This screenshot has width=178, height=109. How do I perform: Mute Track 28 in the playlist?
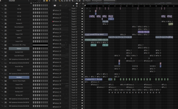click(x=82, y=79)
